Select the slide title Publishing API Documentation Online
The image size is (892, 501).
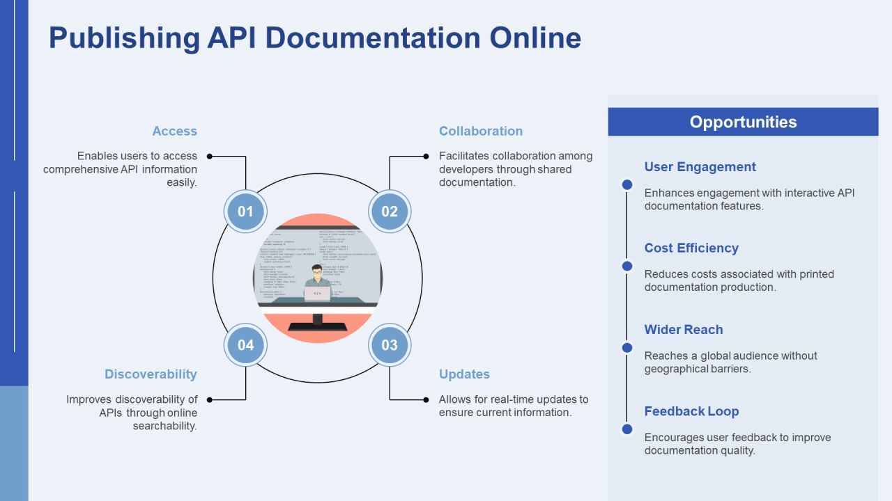315,38
